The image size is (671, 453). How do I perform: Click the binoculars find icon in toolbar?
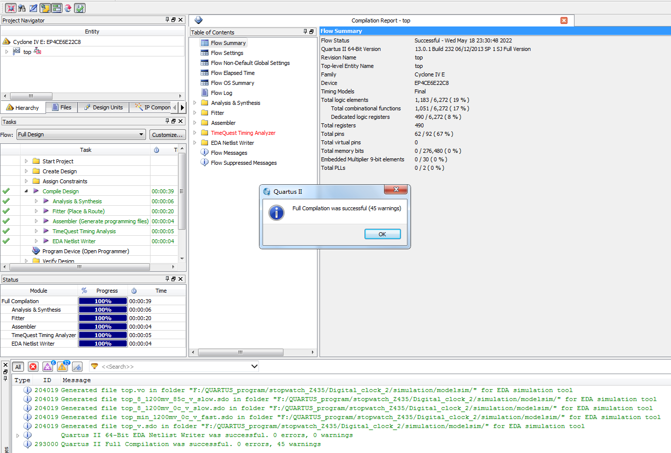21,8
